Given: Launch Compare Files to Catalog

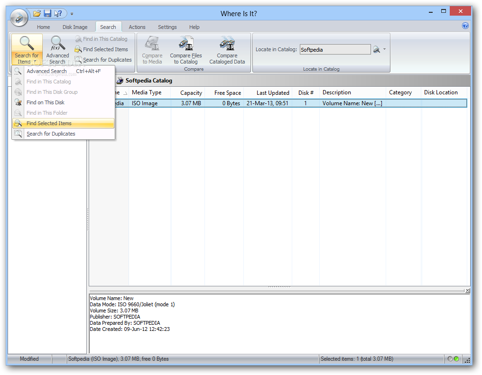Looking at the screenshot, I should click(x=185, y=50).
